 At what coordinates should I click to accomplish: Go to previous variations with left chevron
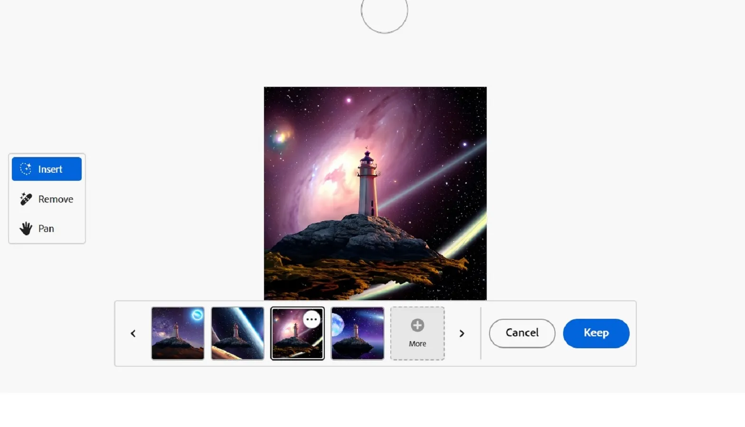(x=133, y=334)
